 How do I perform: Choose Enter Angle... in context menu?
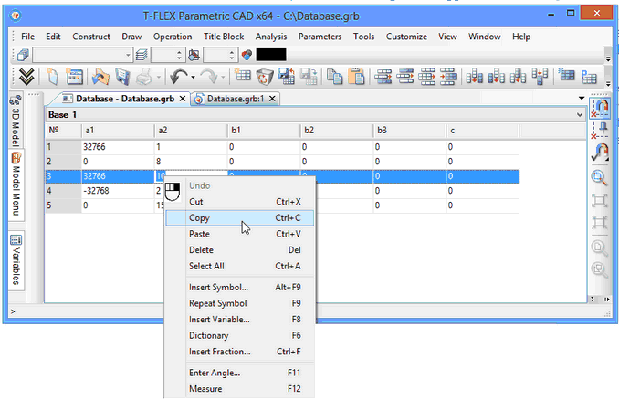pyautogui.click(x=239, y=373)
